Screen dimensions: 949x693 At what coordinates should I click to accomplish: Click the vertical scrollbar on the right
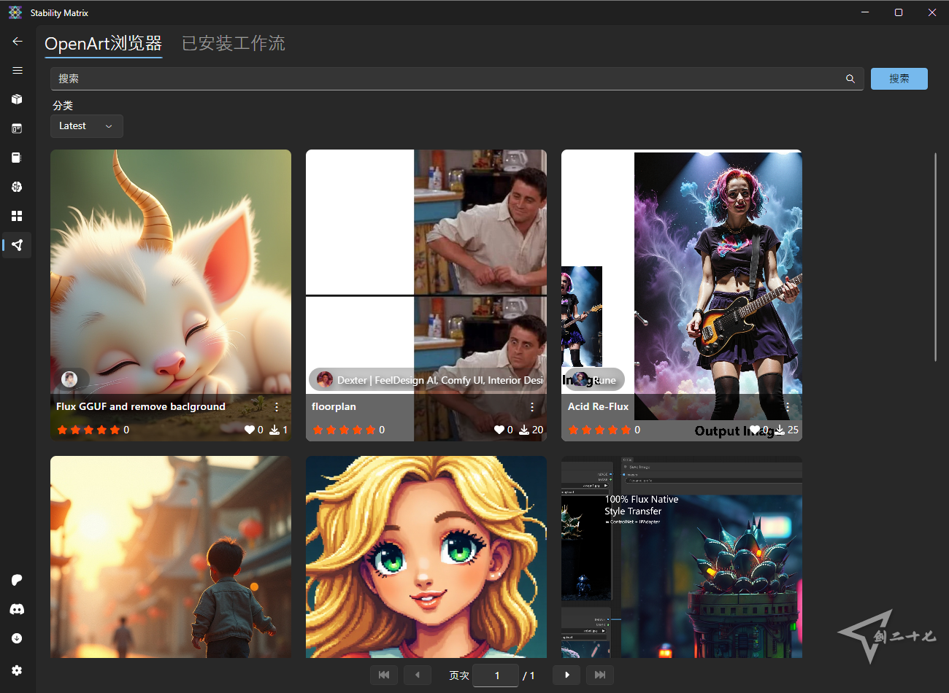point(935,257)
